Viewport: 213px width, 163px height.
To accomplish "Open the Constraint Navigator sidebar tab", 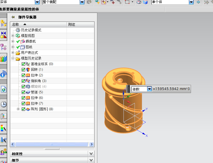I will (x=3, y=35).
